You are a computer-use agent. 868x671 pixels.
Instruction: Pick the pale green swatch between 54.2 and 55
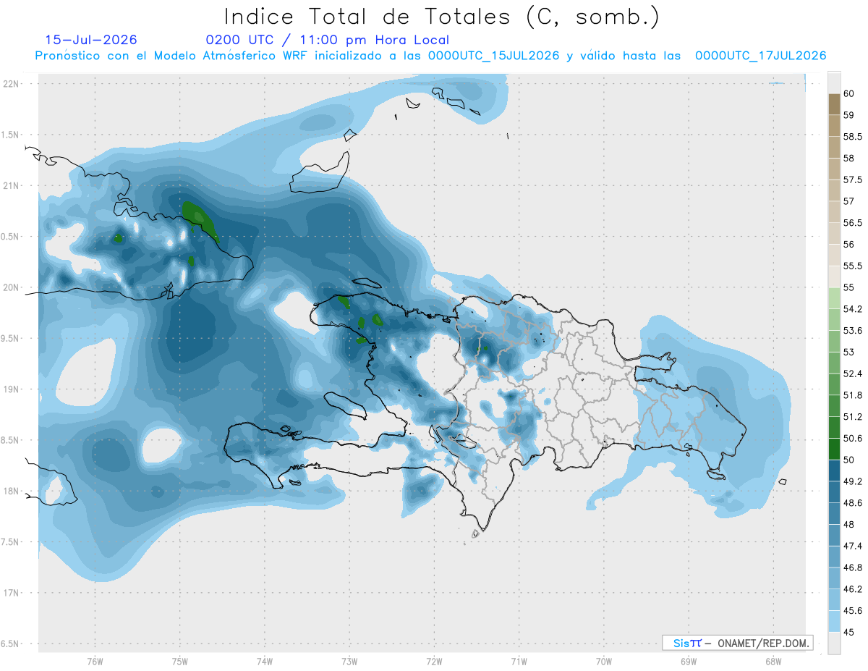pos(834,298)
